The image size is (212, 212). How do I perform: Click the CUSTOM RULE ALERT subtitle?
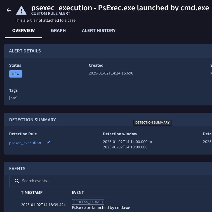[x=51, y=13]
